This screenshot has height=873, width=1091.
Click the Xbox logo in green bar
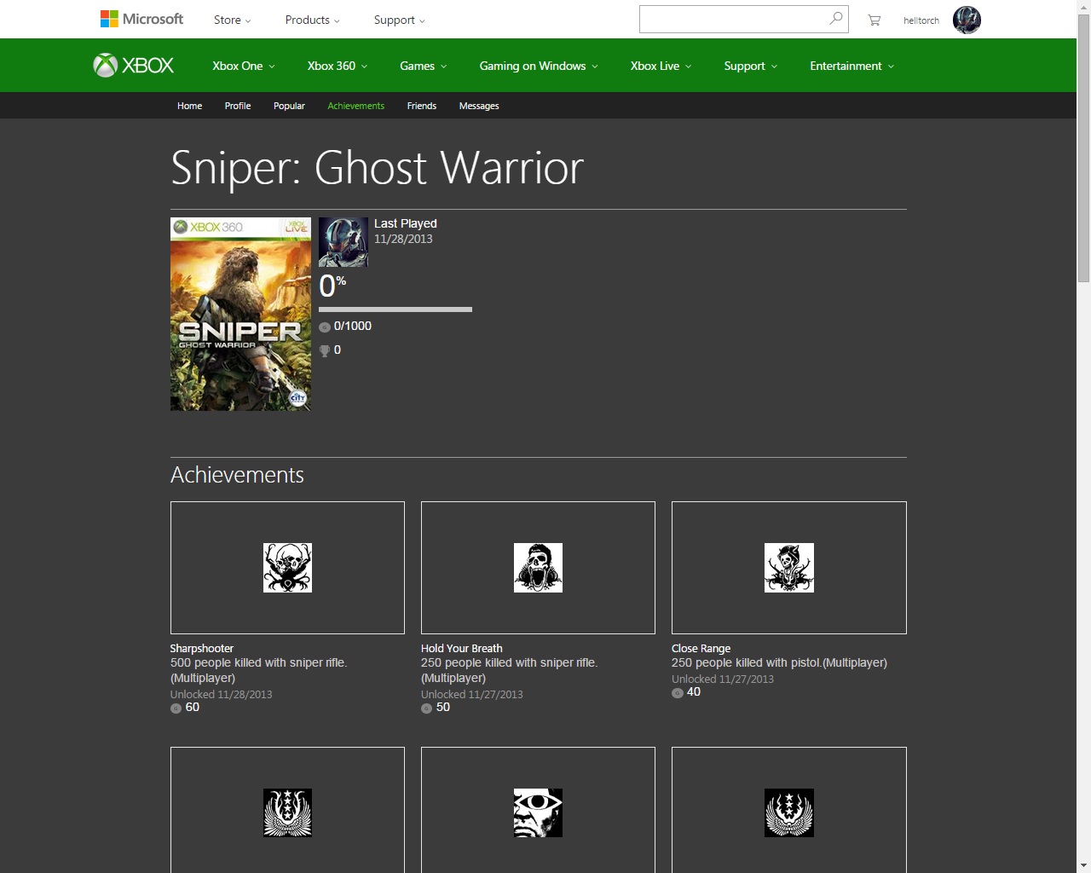tap(134, 66)
